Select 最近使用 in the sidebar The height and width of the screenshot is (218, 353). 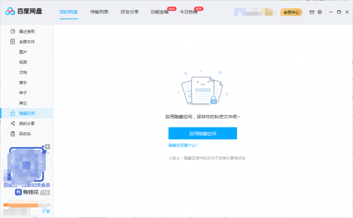26,32
